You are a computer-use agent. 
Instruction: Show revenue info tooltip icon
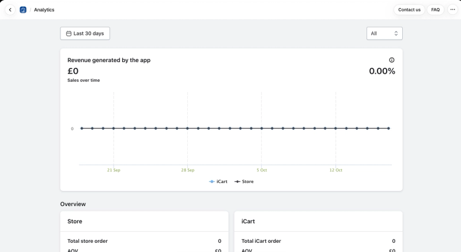[392, 60]
